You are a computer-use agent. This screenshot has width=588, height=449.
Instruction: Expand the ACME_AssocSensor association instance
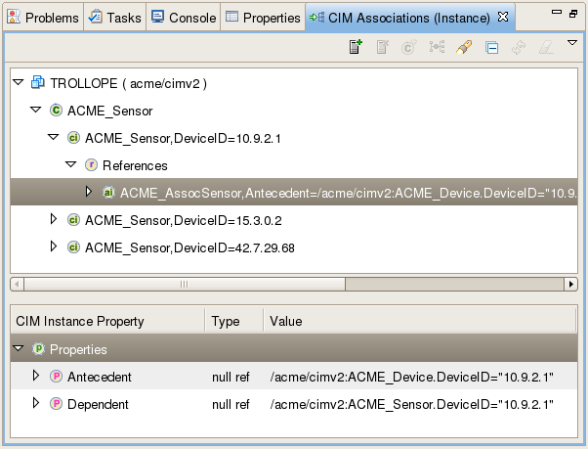click(89, 192)
